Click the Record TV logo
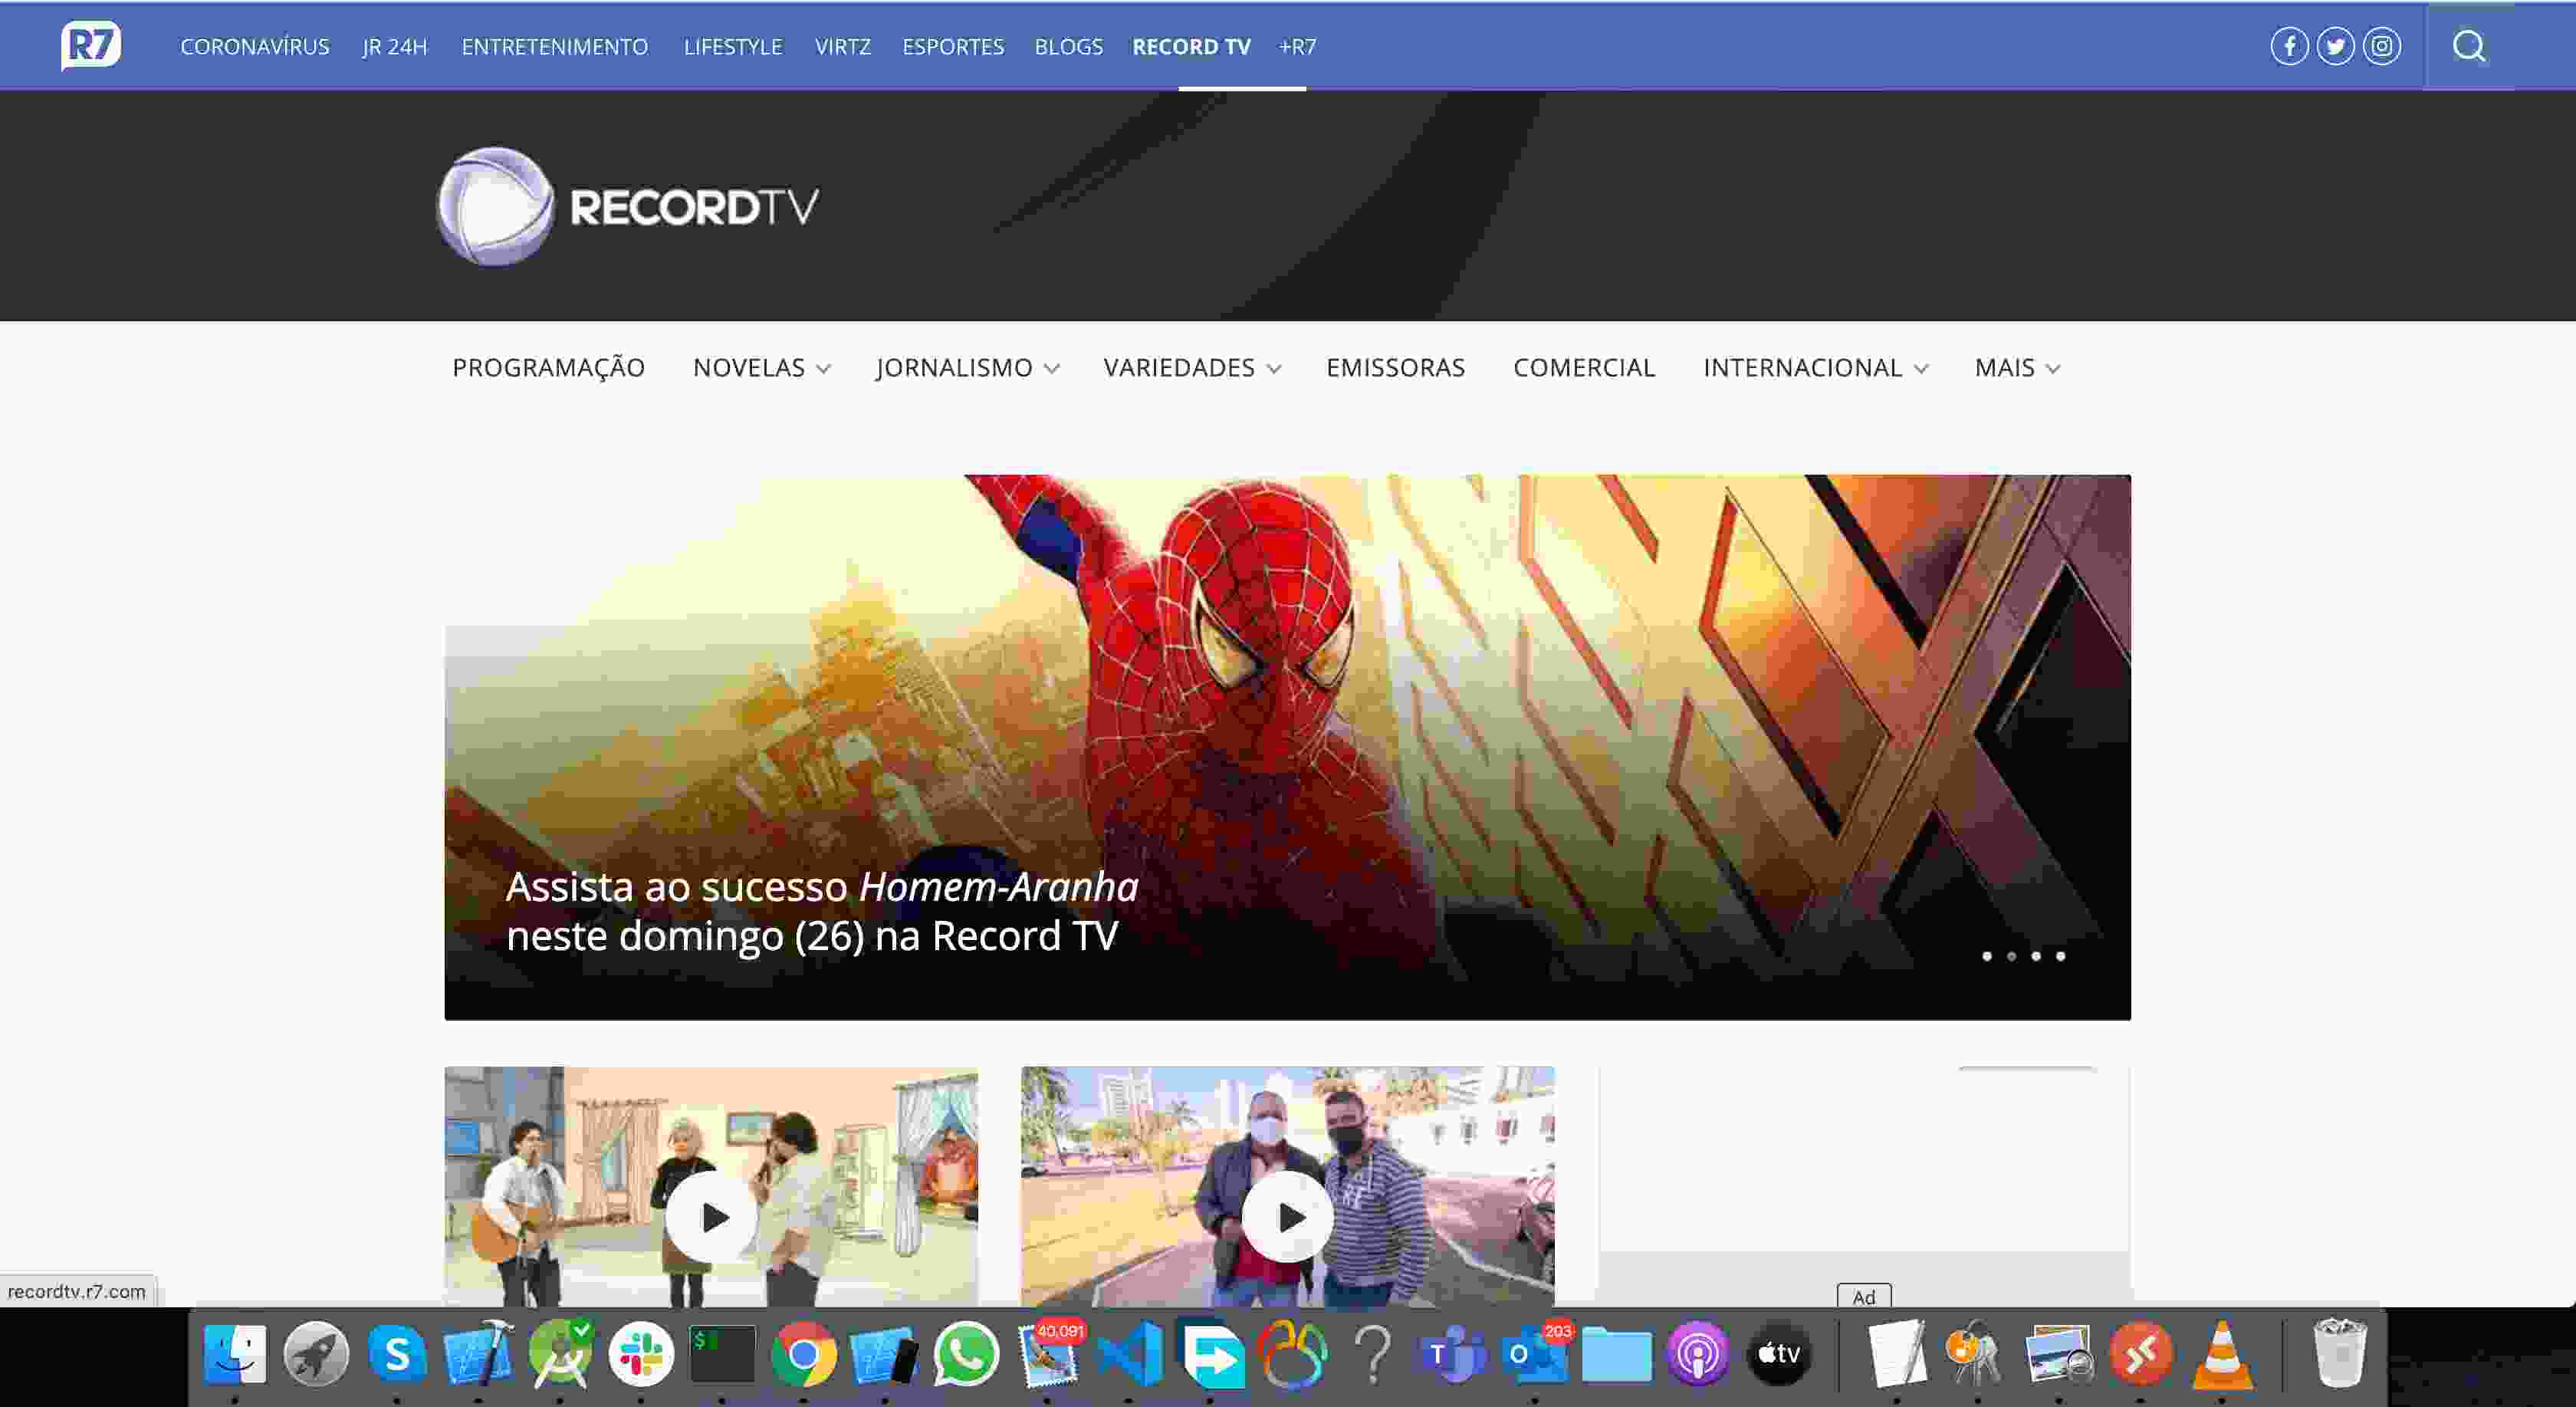 point(627,207)
